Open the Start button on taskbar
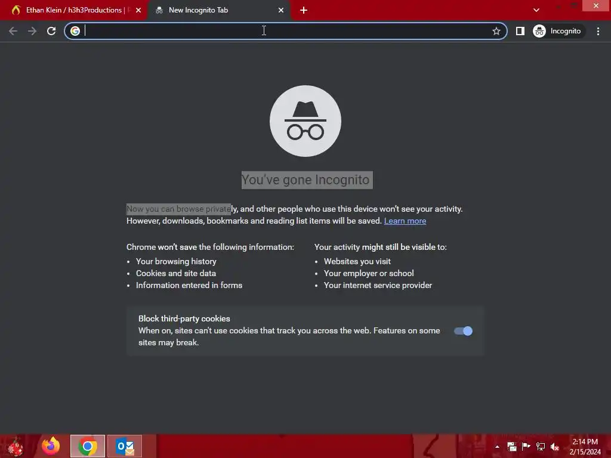Image resolution: width=611 pixels, height=458 pixels. (16, 446)
